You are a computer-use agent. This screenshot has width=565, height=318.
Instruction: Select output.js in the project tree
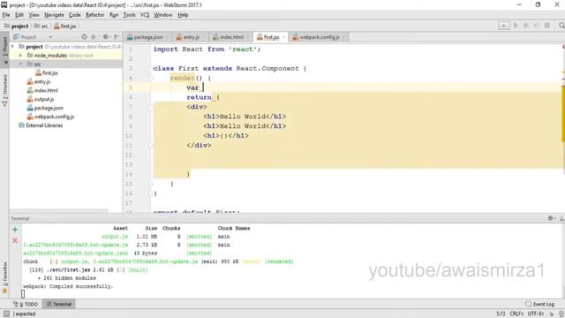[41, 99]
